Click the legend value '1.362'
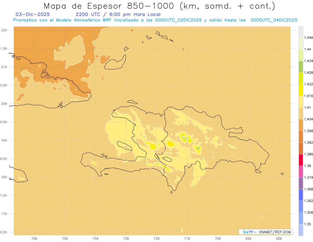Screen dimensions: 313x242 click(309, 201)
